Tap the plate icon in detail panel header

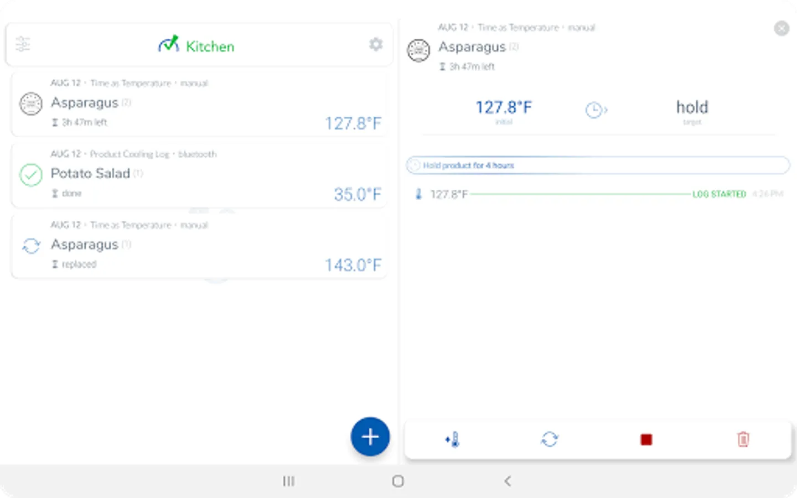coord(418,50)
